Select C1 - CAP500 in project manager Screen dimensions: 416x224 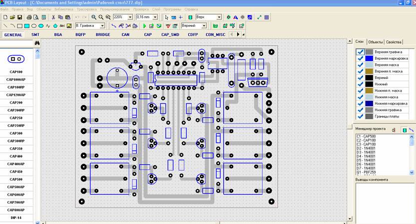tap(366, 136)
